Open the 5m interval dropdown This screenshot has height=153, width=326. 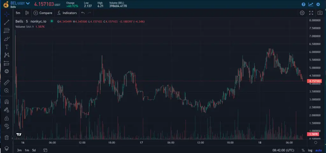tap(18, 13)
